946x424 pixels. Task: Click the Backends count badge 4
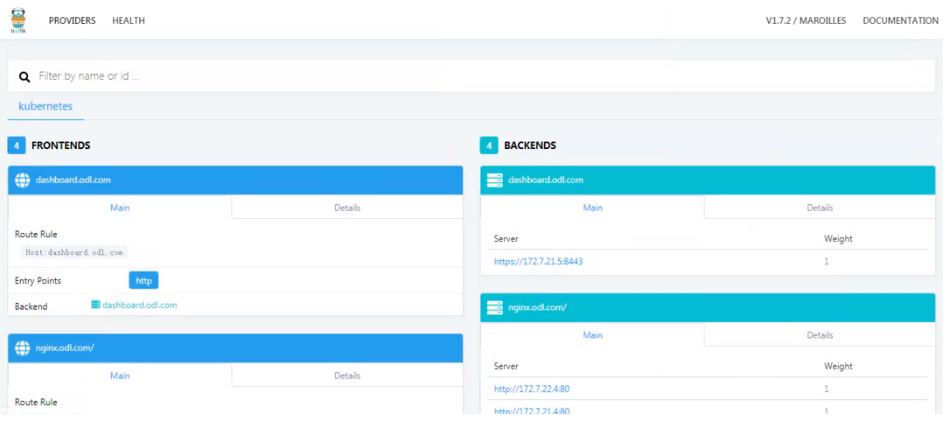pos(489,146)
